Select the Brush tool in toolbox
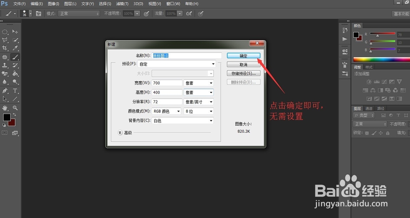This screenshot has width=410, height=218. pos(15,57)
